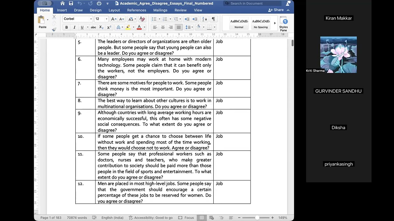This screenshot has height=221, width=394.
Task: Click Accessibility: Good to go status
Action: pyautogui.click(x=151, y=218)
